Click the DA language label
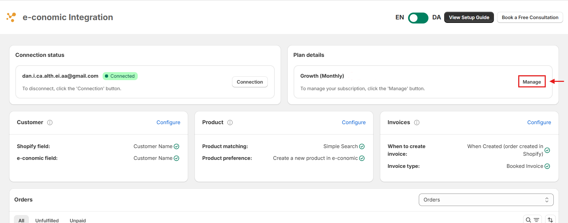This screenshot has height=223, width=568. (437, 17)
